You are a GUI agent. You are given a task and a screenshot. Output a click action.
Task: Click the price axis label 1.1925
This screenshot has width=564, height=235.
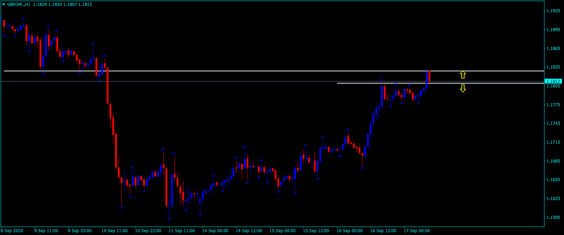[x=553, y=11]
